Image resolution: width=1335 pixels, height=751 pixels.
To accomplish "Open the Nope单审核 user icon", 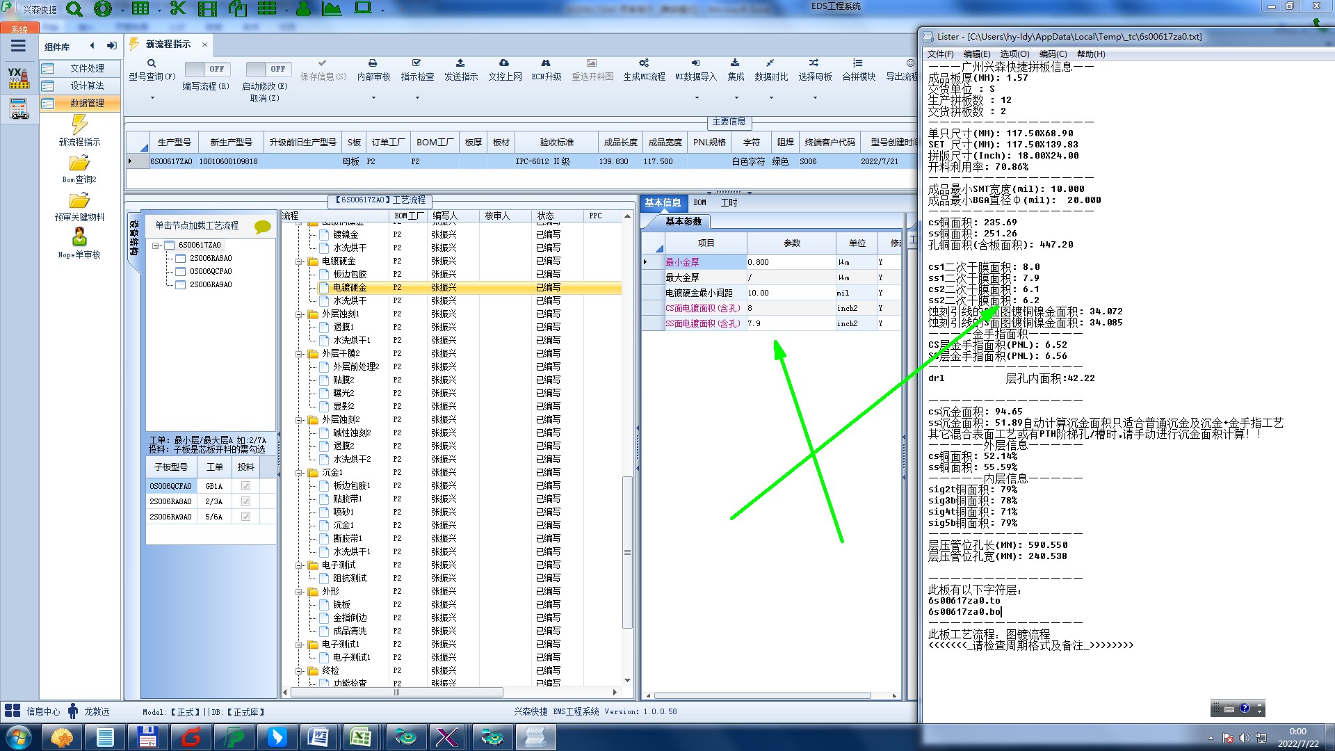I will pyautogui.click(x=79, y=237).
